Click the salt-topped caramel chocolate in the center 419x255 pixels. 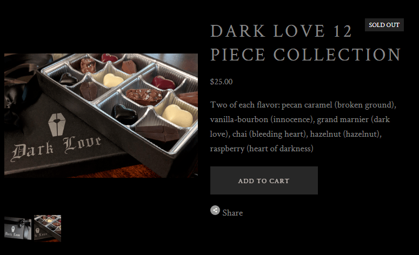tap(144, 96)
